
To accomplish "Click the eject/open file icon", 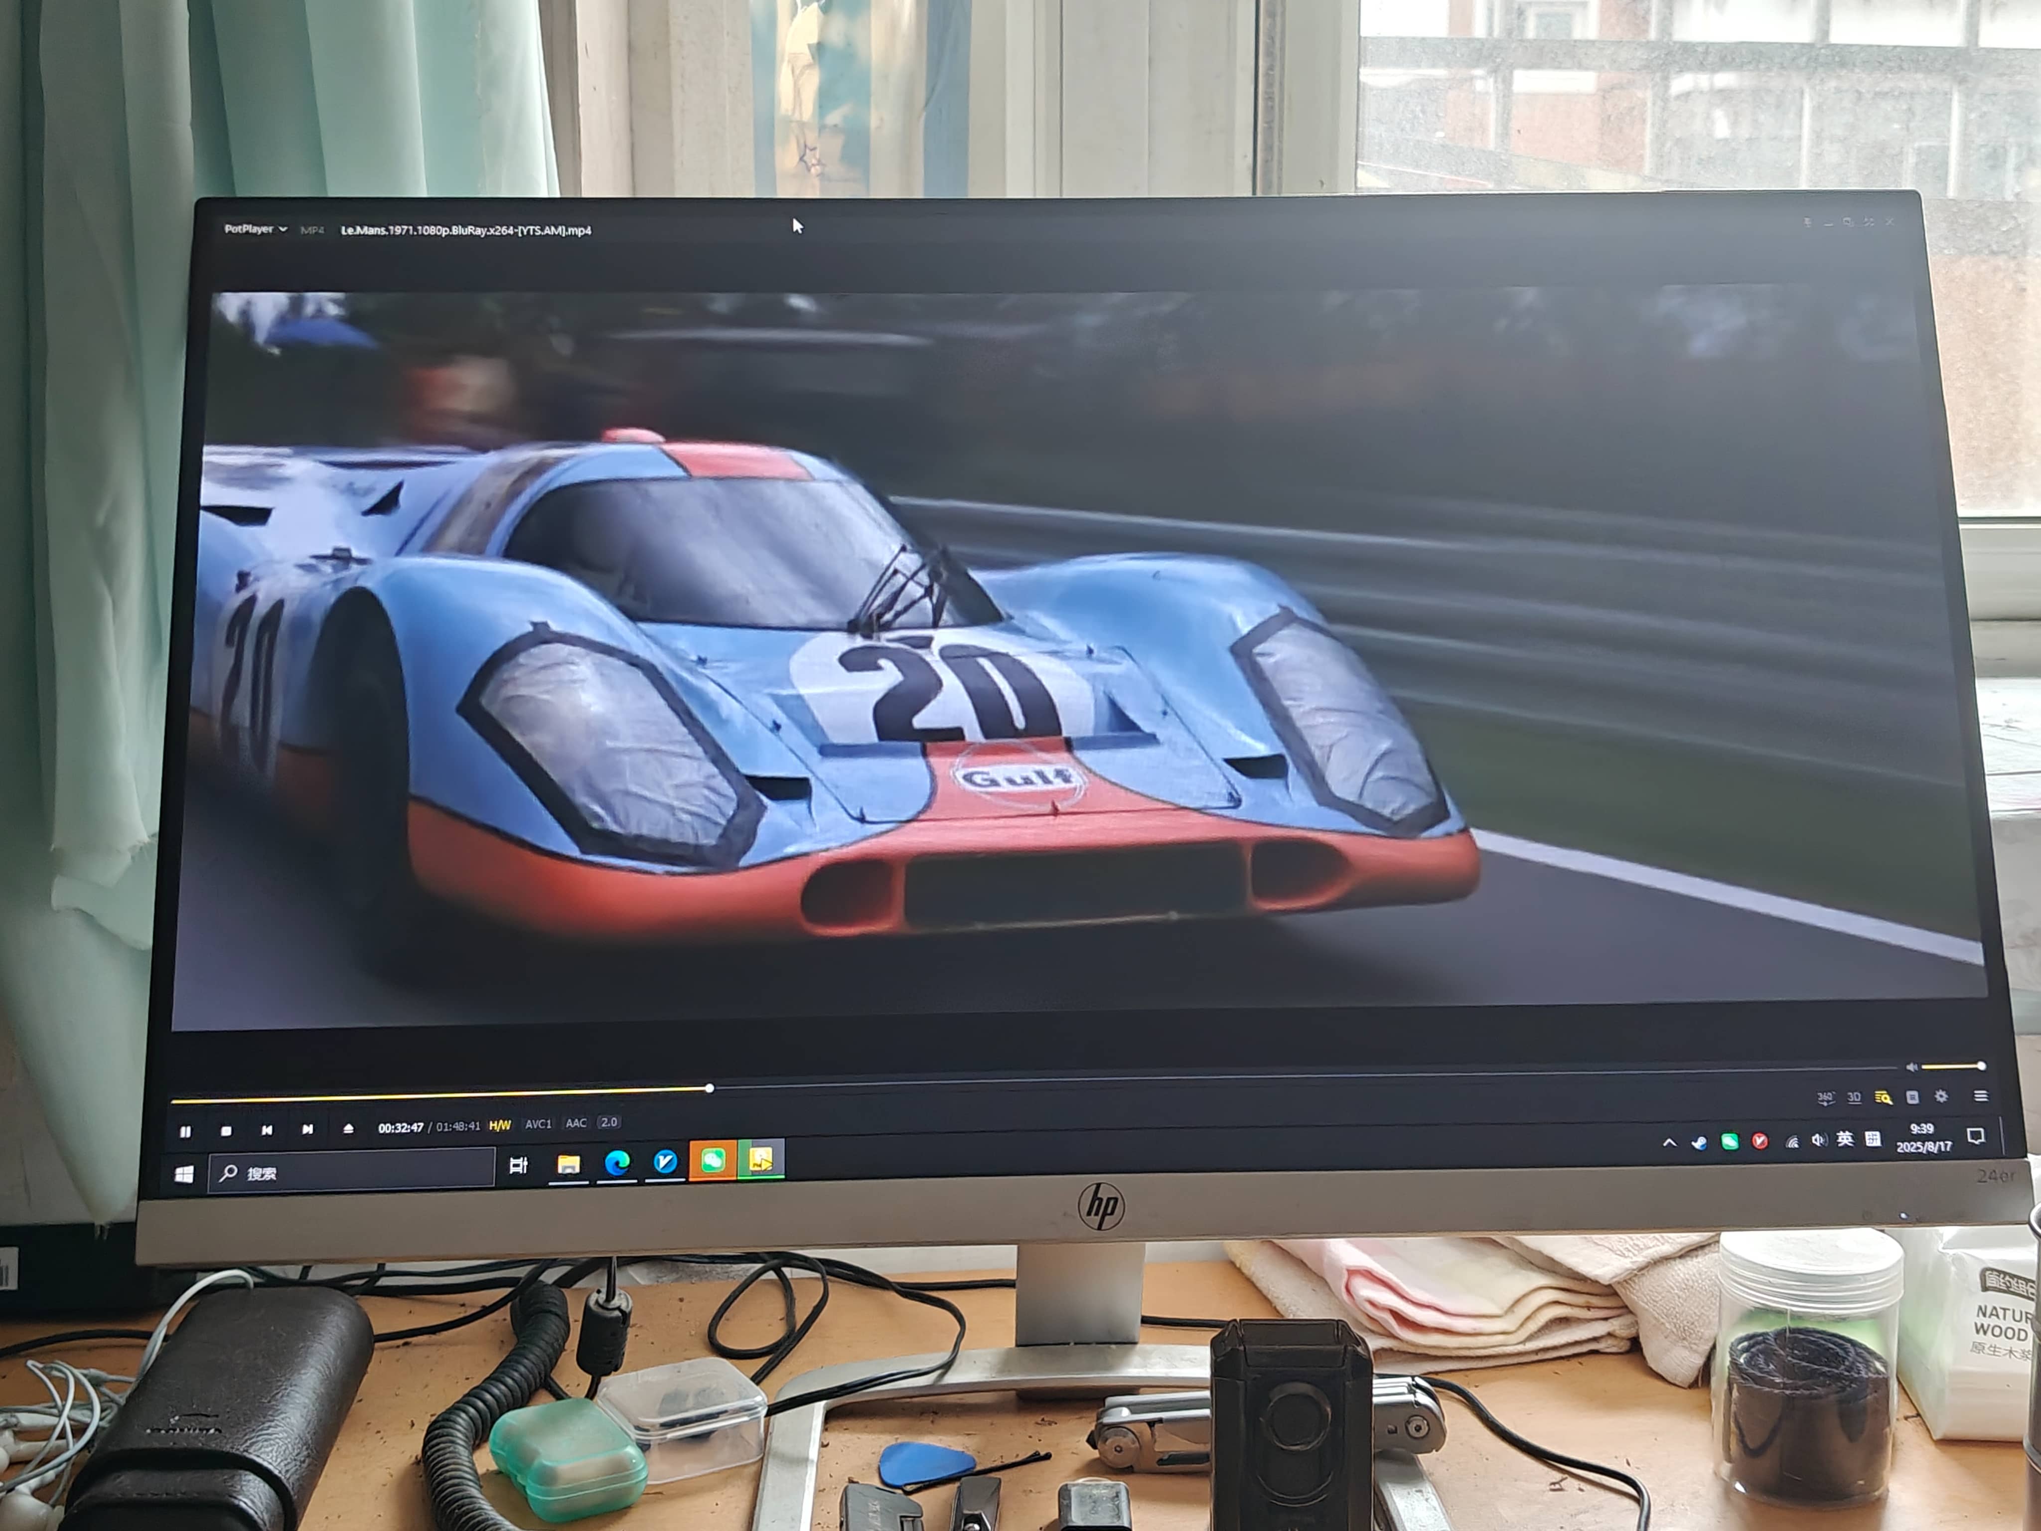I will [348, 1129].
